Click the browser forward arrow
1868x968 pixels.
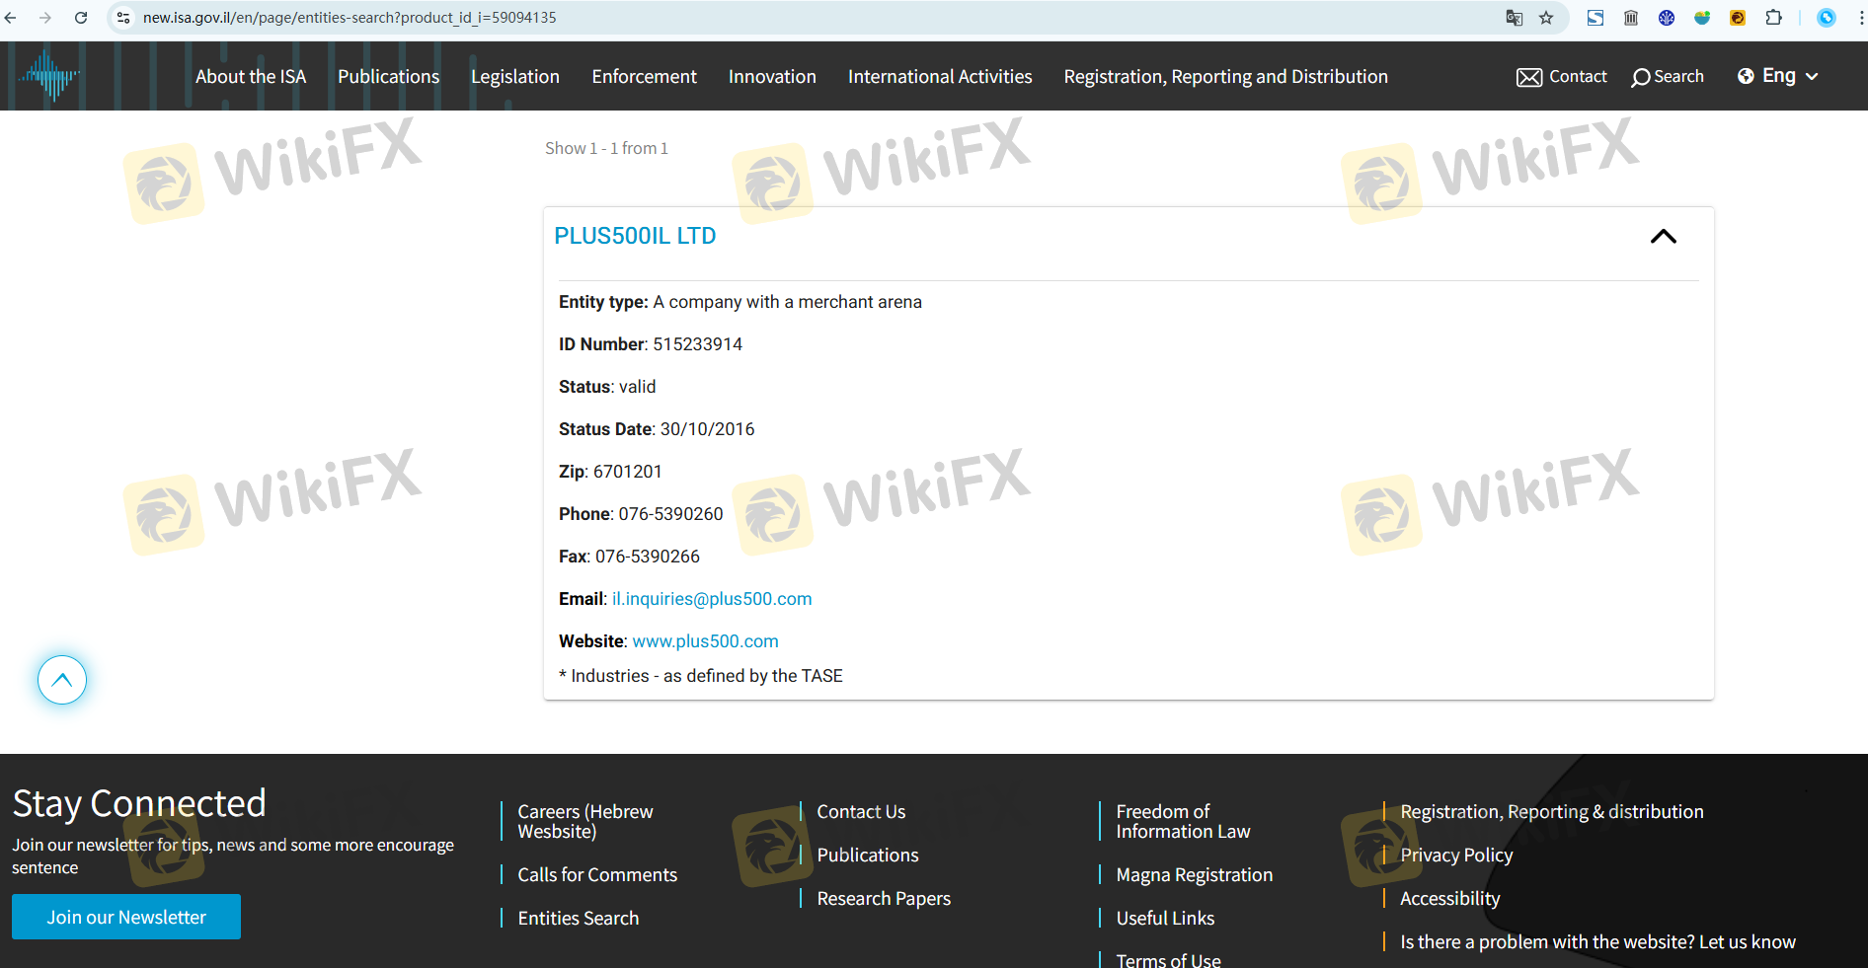click(x=45, y=18)
